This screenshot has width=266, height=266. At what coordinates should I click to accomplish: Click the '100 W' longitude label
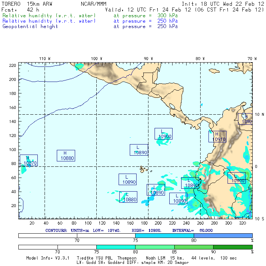pyautogui.click(x=97, y=59)
